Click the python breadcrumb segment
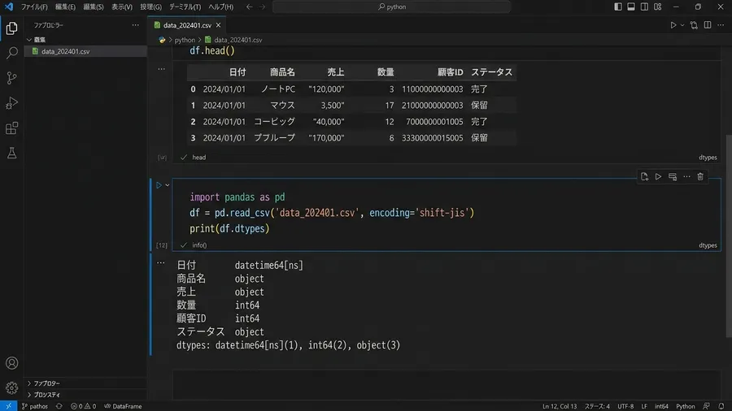Image resolution: width=732 pixels, height=411 pixels. (x=185, y=40)
